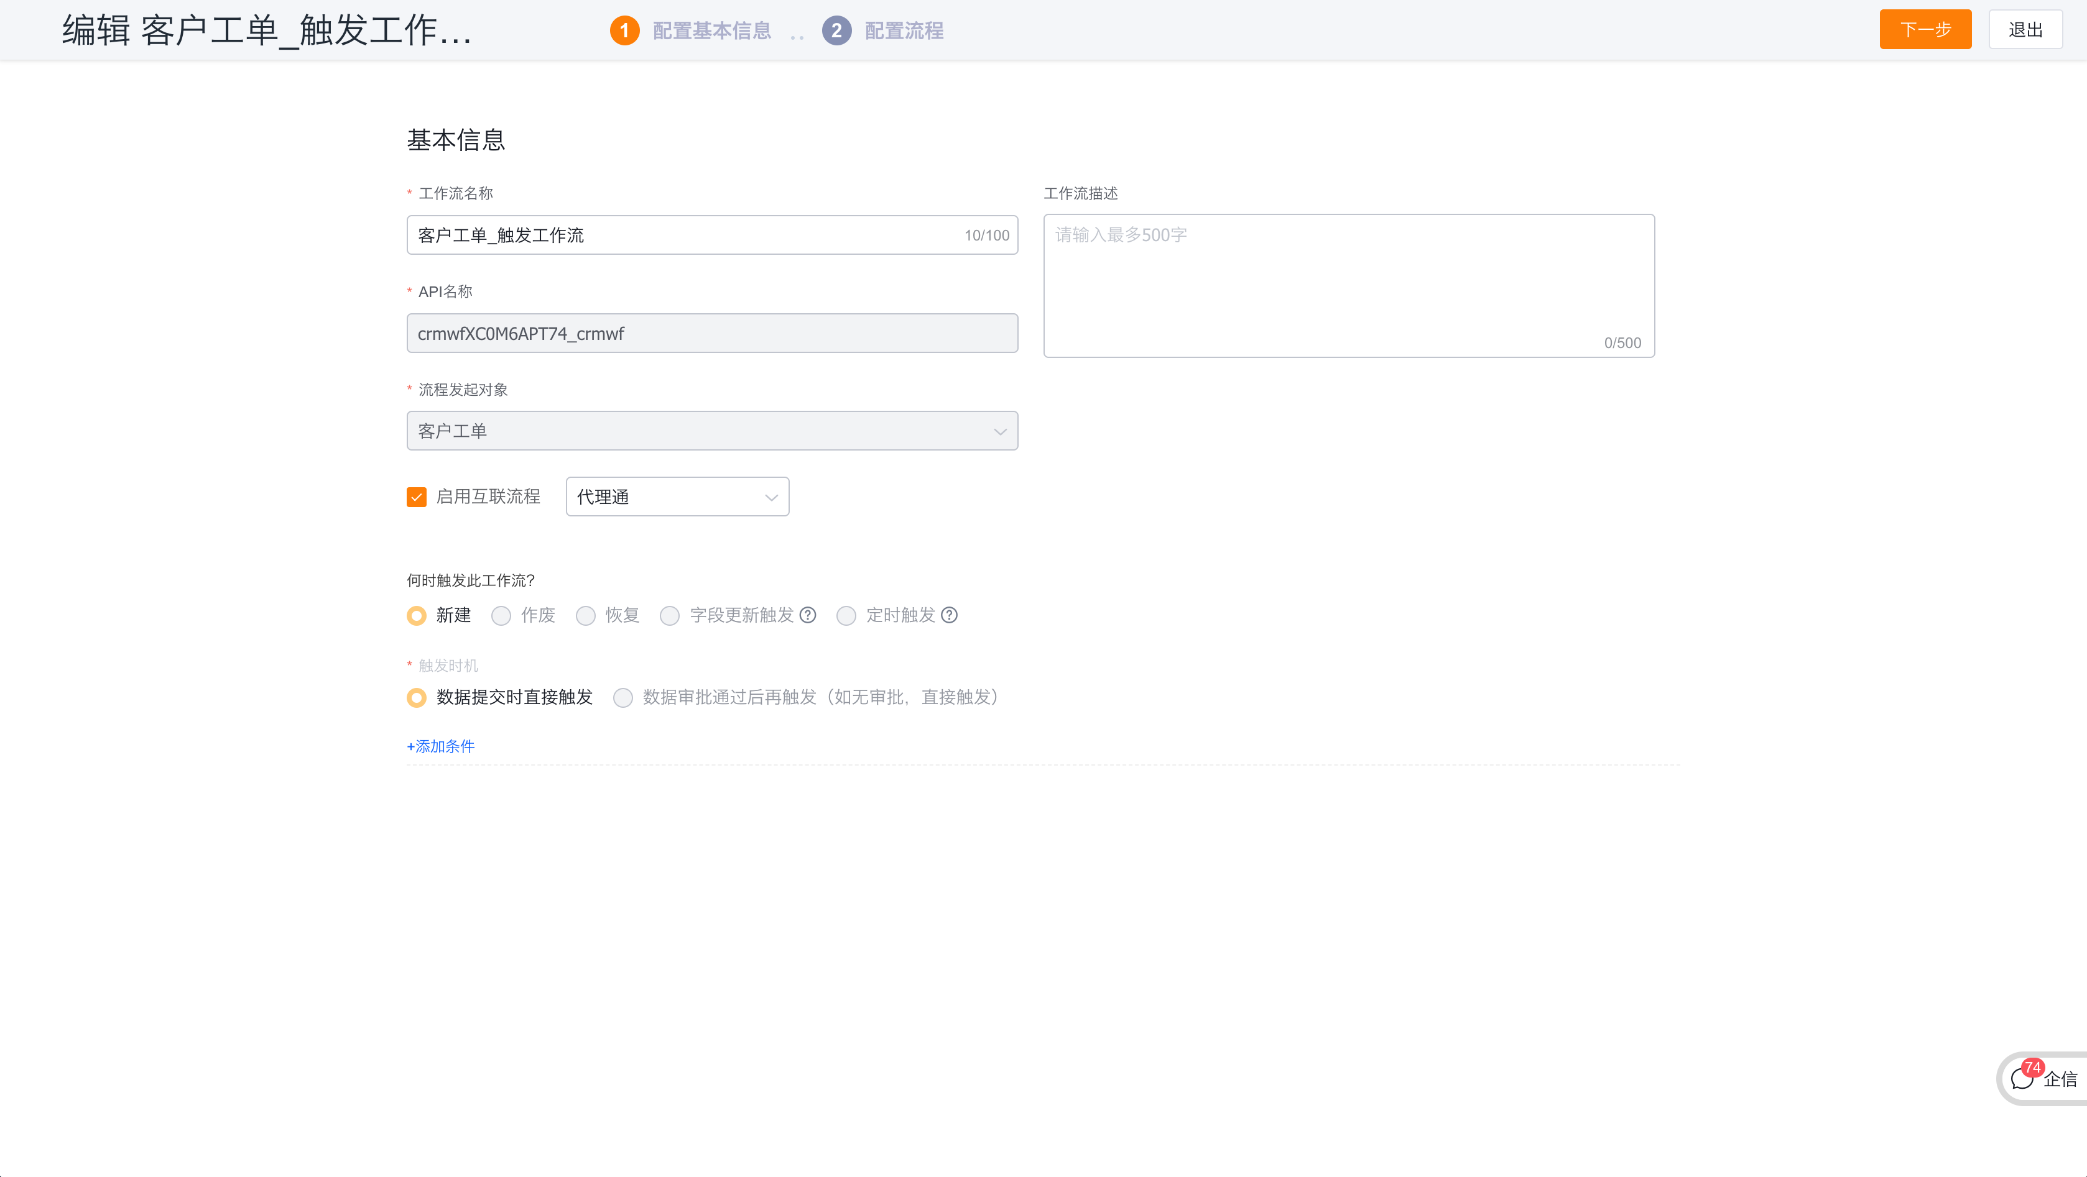Click the step 2 circle icon

coord(837,30)
